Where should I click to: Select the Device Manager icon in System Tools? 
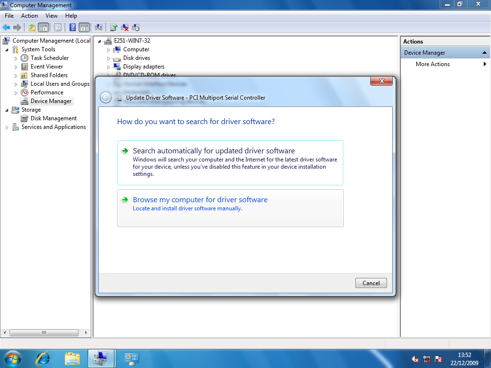pos(50,101)
